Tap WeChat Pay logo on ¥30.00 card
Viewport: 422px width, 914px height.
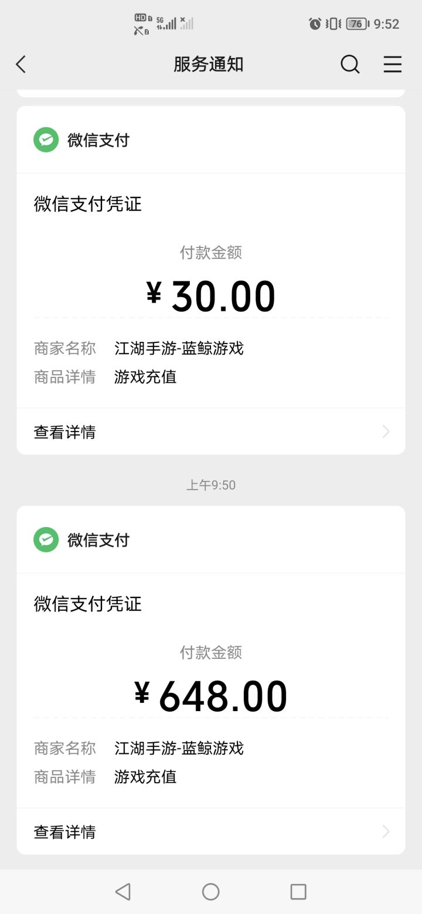pos(46,140)
